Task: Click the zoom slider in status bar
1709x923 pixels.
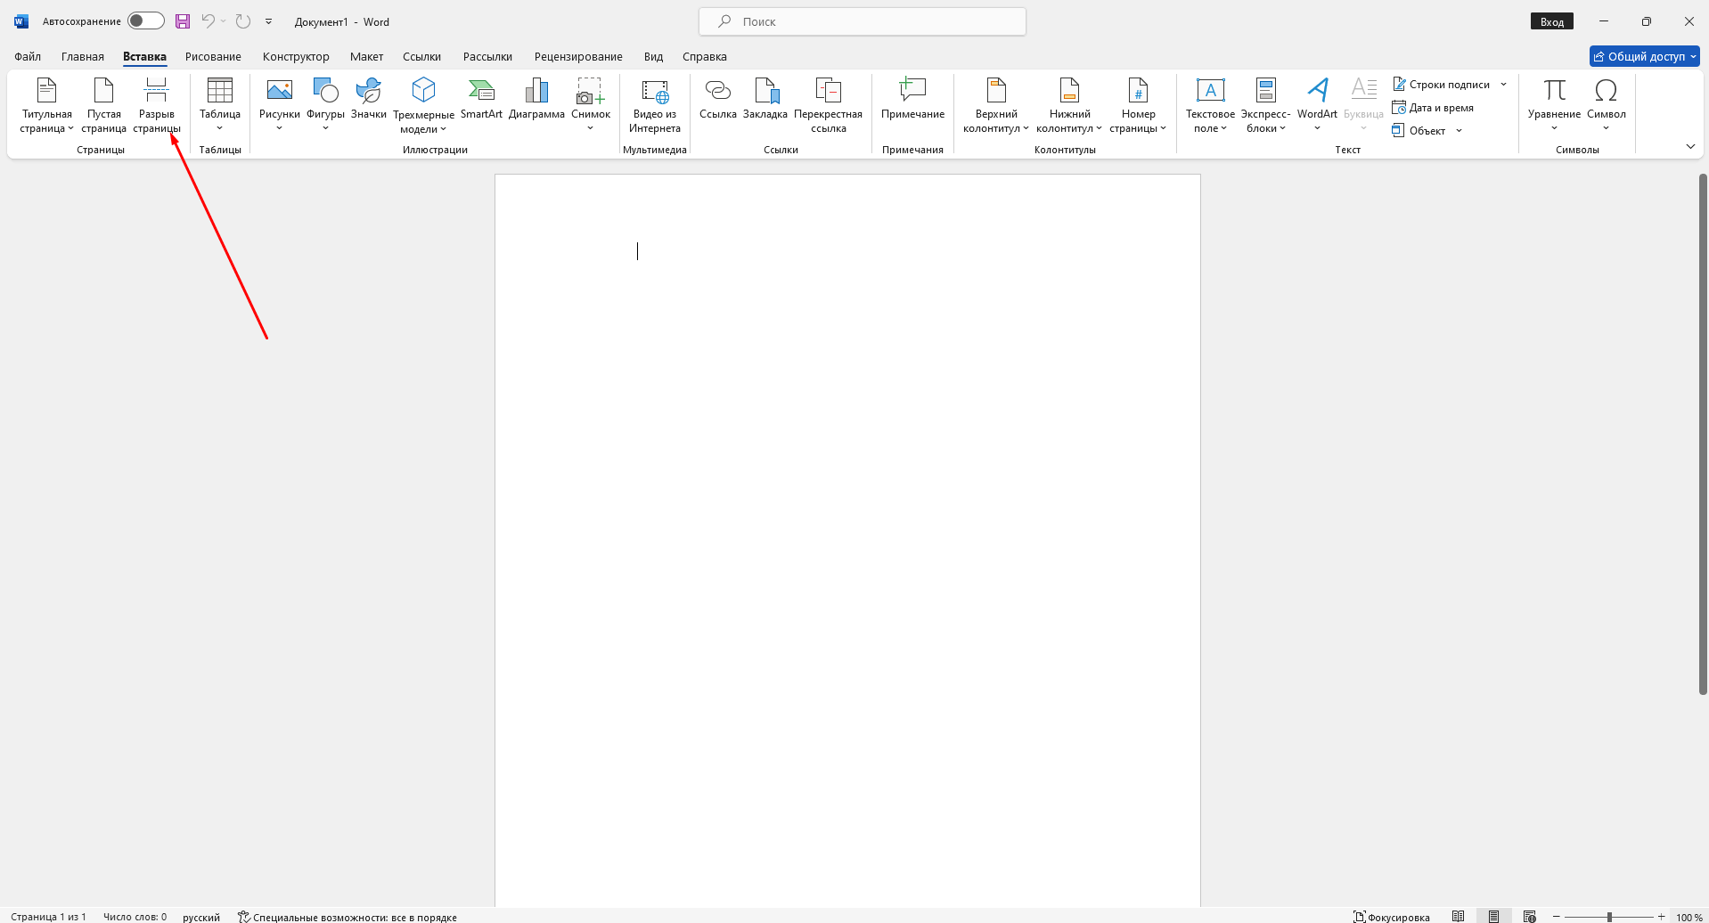Action: (x=1609, y=916)
